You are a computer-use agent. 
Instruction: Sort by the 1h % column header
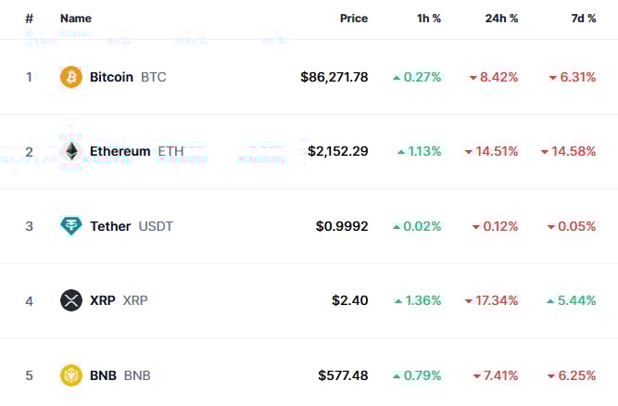coord(429,19)
